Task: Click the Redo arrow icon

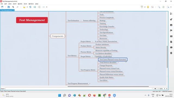Action: pyautogui.click(x=17, y=7)
